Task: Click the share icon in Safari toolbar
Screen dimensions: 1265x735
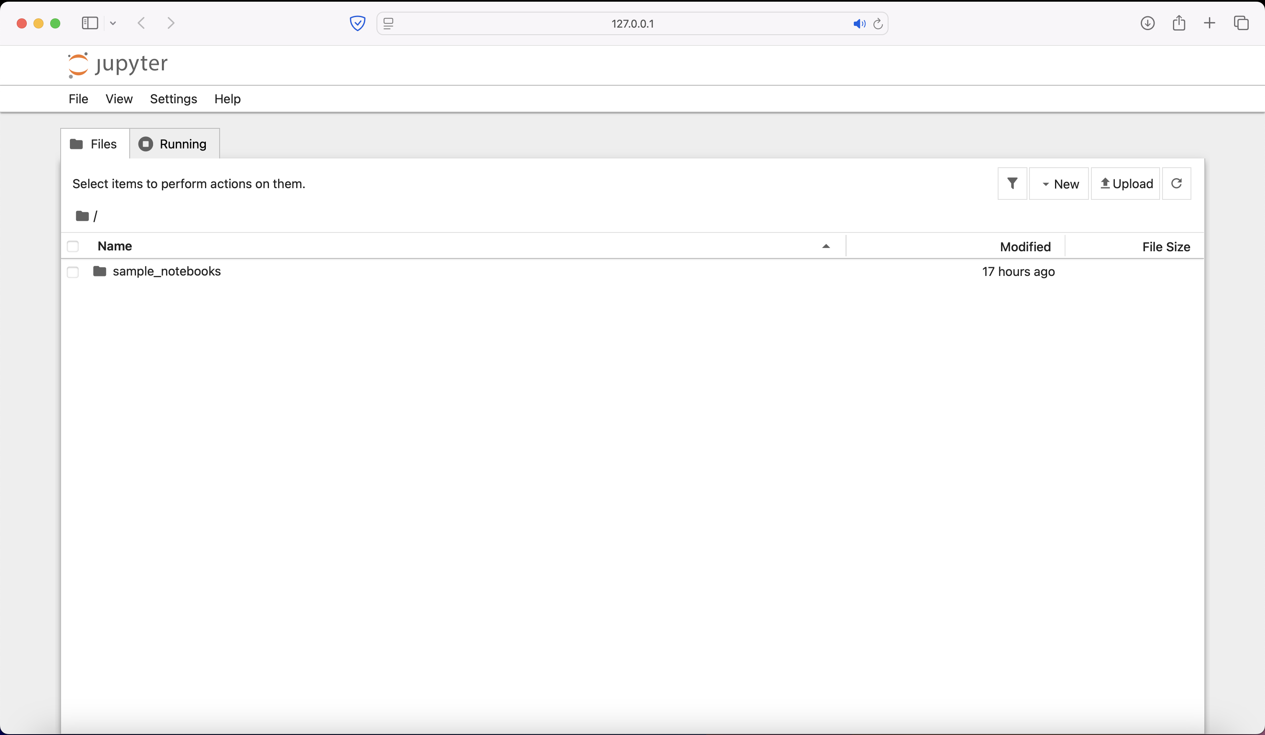Action: tap(1179, 23)
